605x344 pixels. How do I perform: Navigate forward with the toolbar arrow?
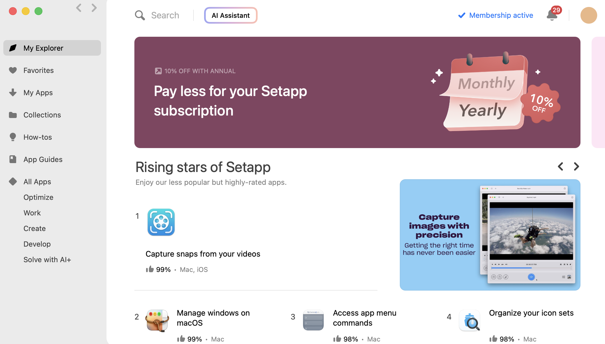coord(94,8)
